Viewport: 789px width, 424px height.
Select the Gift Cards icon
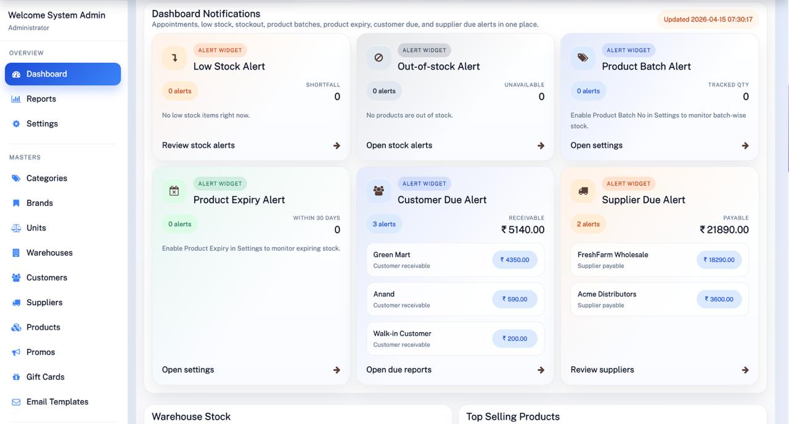coord(15,377)
